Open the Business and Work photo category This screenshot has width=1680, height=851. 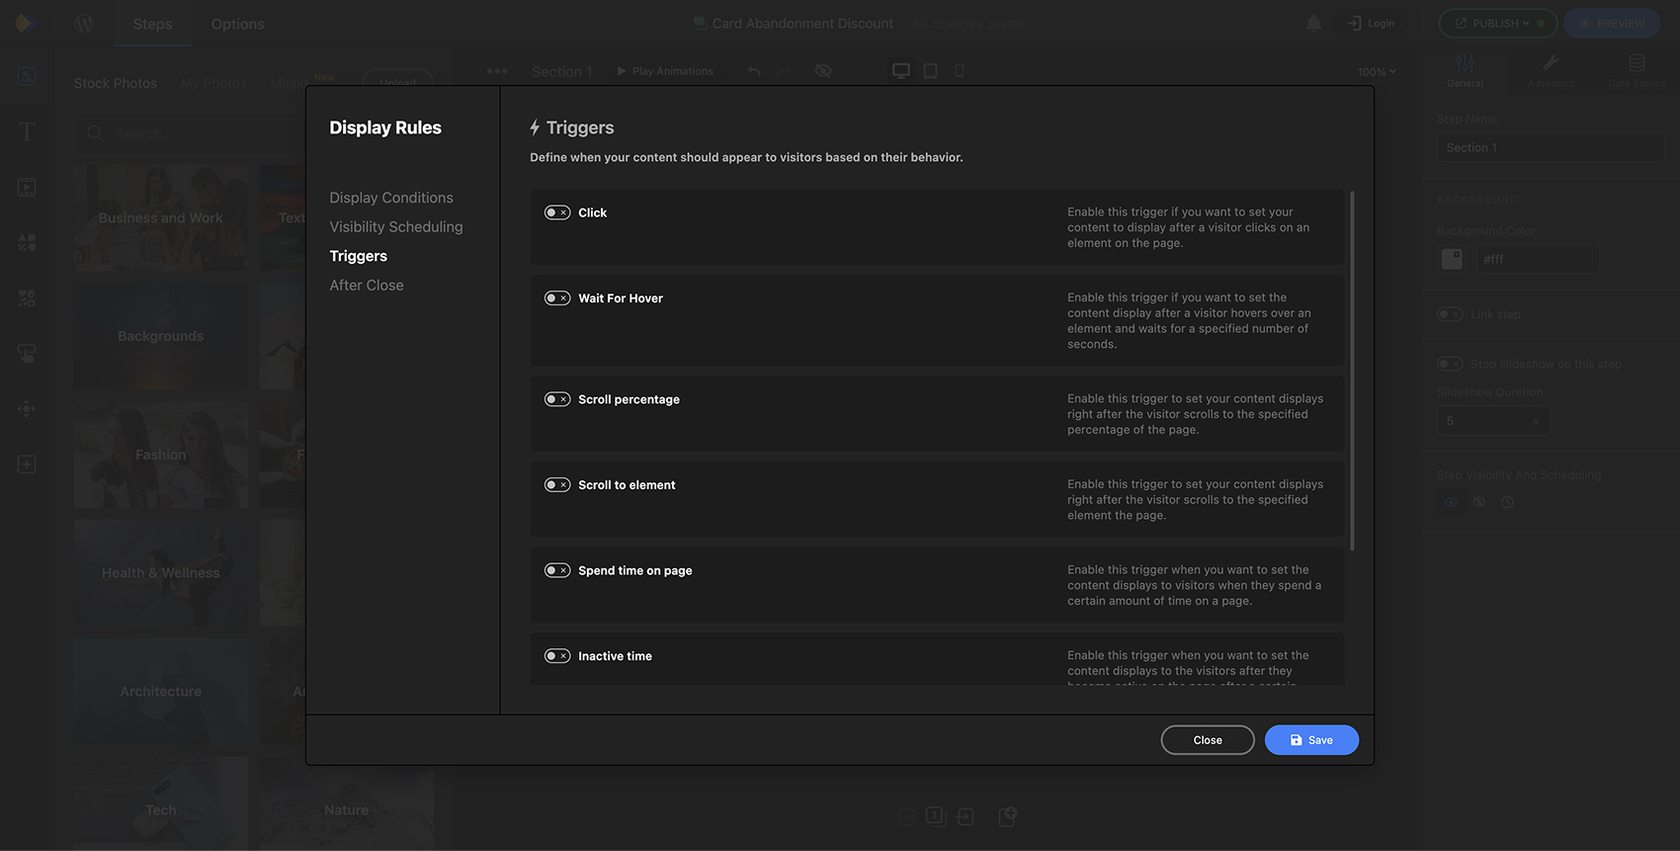coord(161,217)
